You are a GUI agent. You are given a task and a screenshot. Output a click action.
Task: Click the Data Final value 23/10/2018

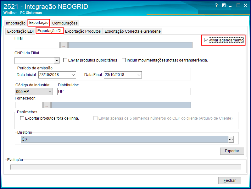(x=114, y=75)
